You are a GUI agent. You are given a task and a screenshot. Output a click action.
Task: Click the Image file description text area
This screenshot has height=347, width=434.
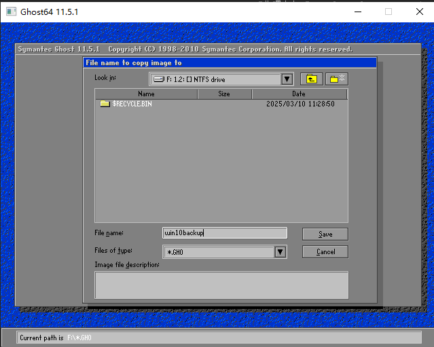click(221, 285)
